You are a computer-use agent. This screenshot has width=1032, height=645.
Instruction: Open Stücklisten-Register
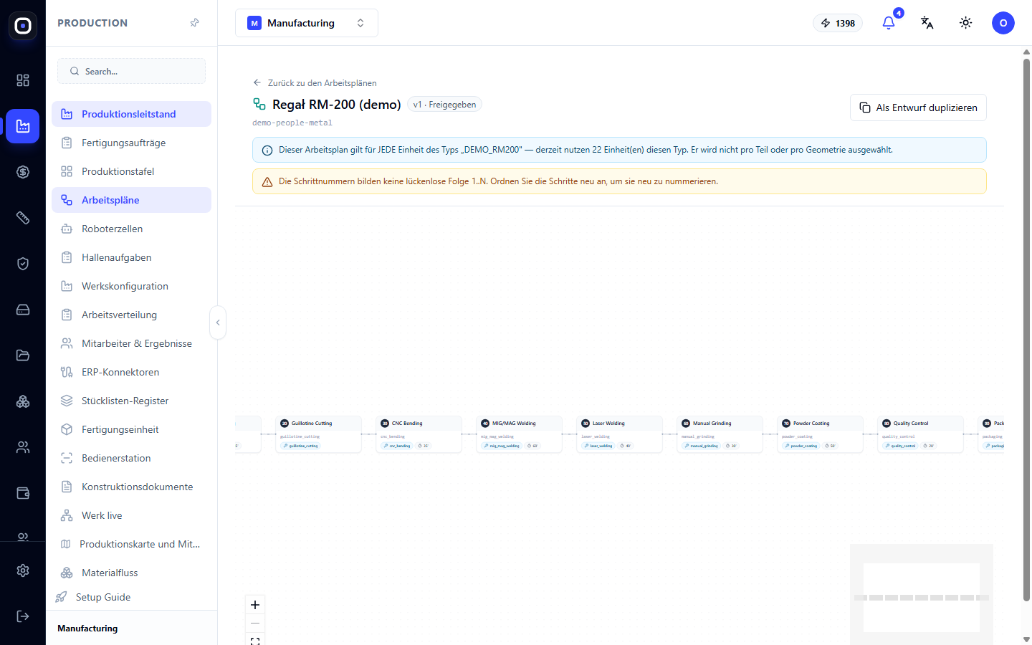click(131, 401)
